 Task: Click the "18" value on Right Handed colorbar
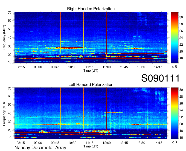pos(181,58)
